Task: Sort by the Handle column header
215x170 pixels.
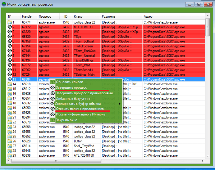Action: (x=29, y=16)
